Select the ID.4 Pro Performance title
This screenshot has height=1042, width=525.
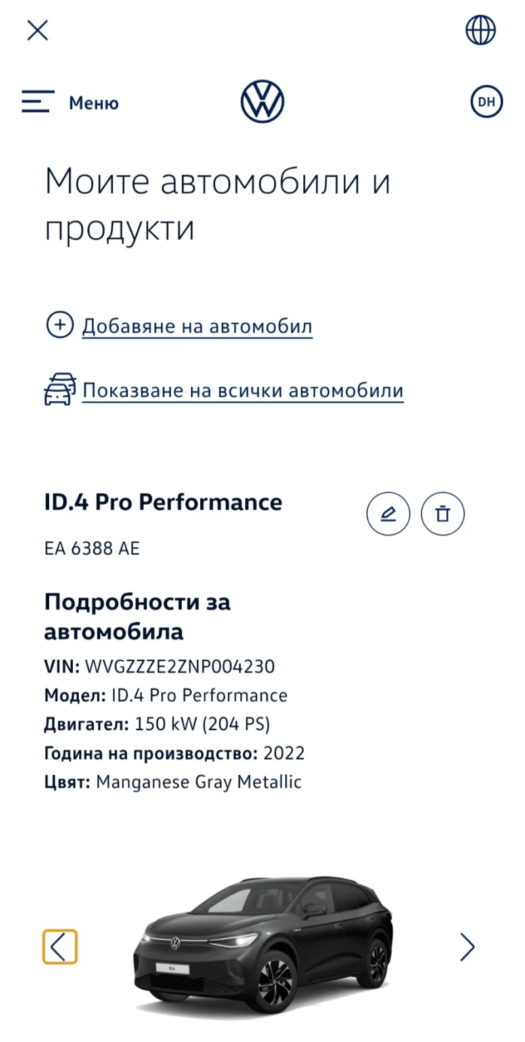[x=163, y=502]
